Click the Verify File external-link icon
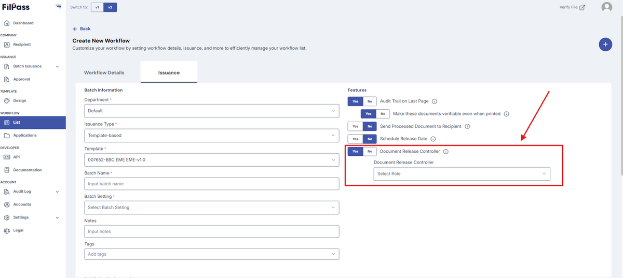Image resolution: width=623 pixels, height=278 pixels. click(x=583, y=7)
